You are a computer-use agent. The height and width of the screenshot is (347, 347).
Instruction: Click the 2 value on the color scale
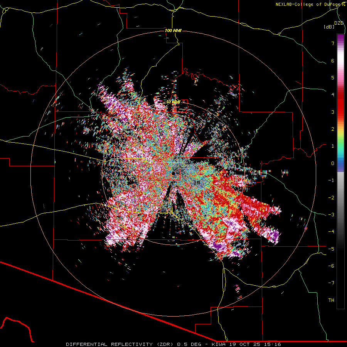pyautogui.click(x=333, y=129)
